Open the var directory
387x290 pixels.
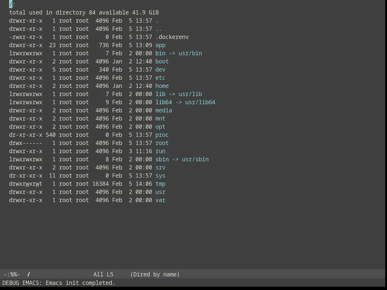pos(160,200)
